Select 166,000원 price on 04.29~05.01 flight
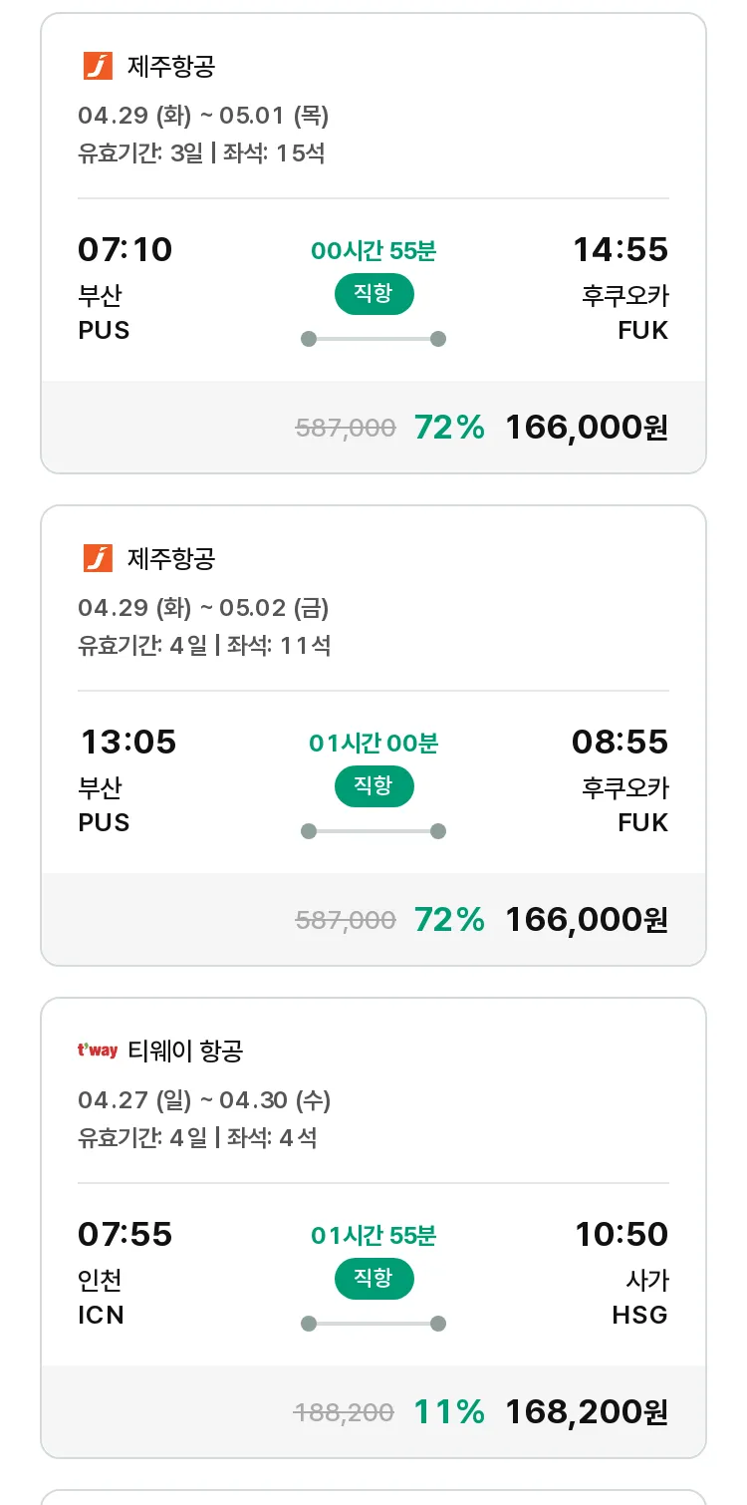747x1505 pixels. pos(587,428)
